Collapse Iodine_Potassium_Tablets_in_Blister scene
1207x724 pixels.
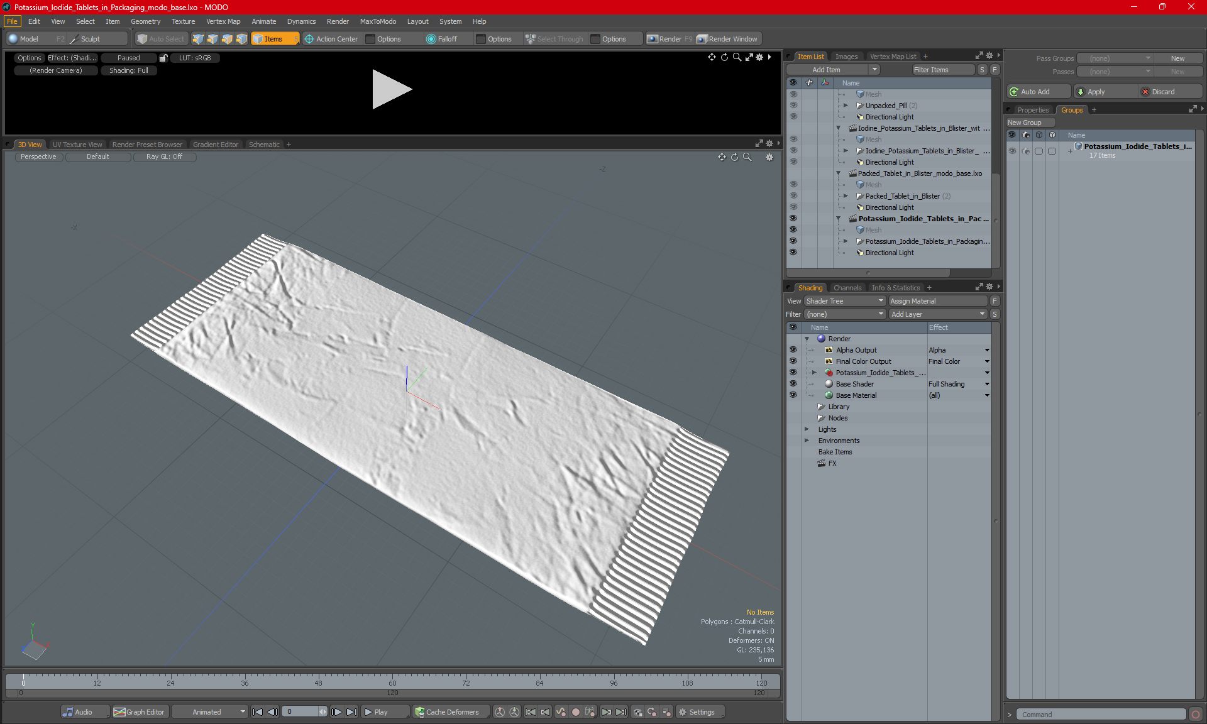click(x=838, y=128)
